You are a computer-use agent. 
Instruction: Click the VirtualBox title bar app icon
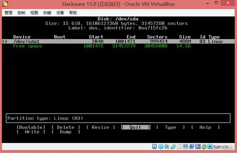(5, 4)
